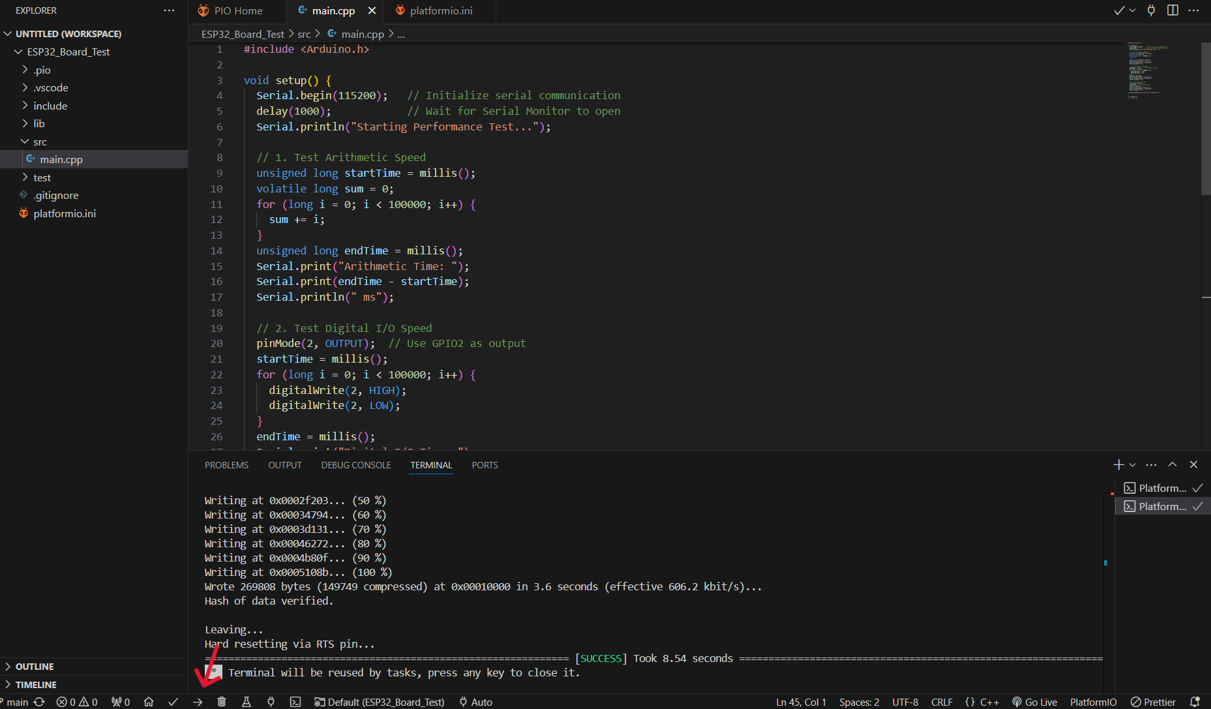Image resolution: width=1211 pixels, height=709 pixels.
Task: Open Explorer views and more actions menu
Action: click(x=170, y=10)
